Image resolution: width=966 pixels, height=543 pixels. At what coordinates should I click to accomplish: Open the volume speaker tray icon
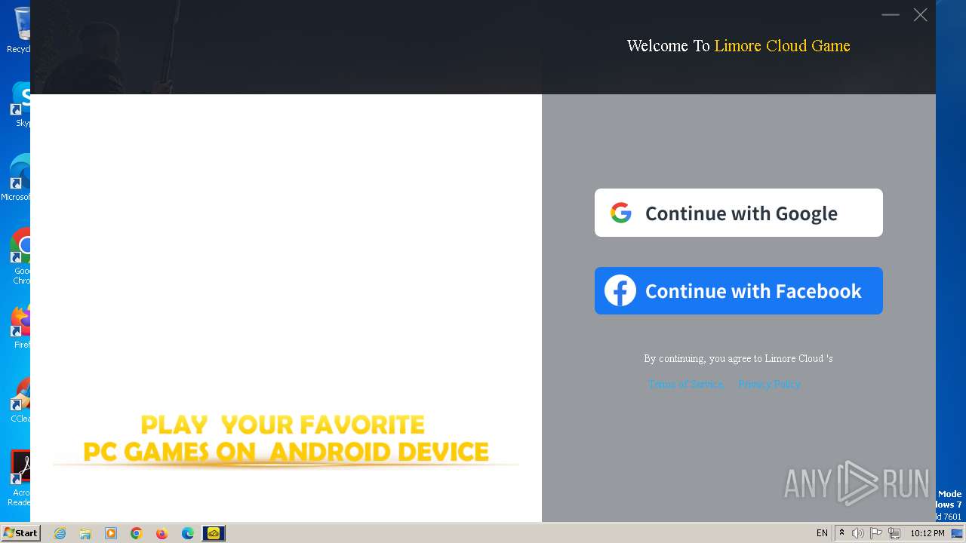click(x=858, y=533)
